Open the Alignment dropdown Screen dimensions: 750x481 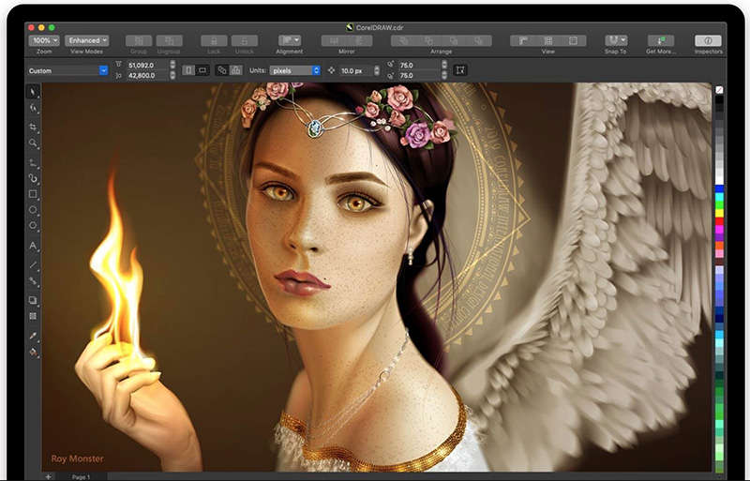[x=290, y=40]
